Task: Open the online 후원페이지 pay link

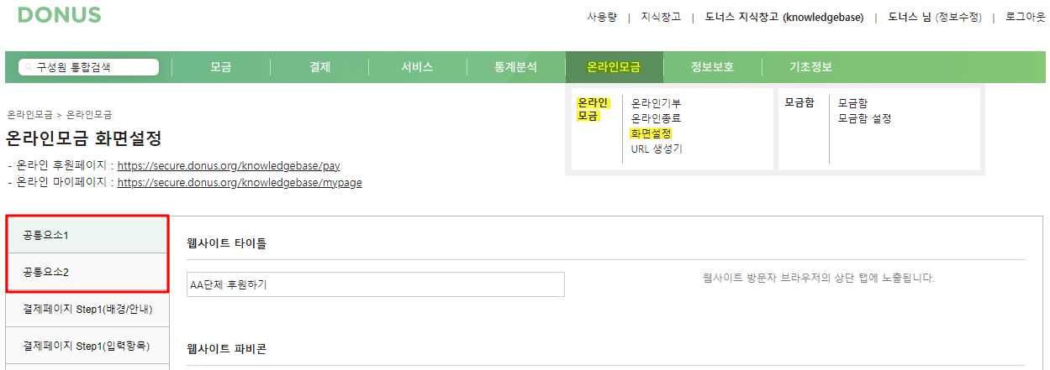Action: pyautogui.click(x=229, y=166)
